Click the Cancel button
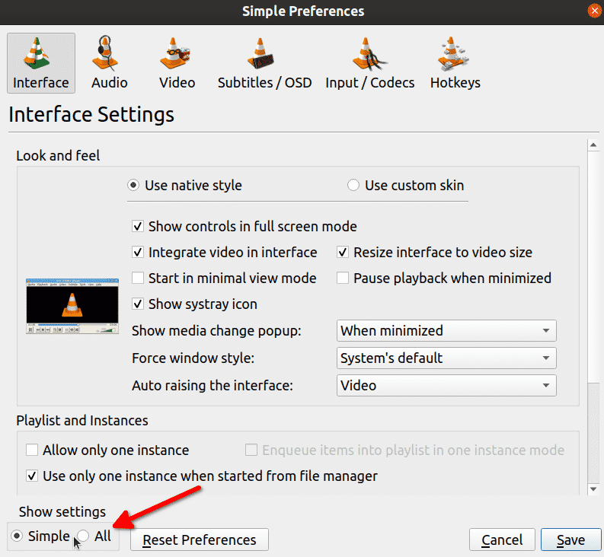 point(502,540)
